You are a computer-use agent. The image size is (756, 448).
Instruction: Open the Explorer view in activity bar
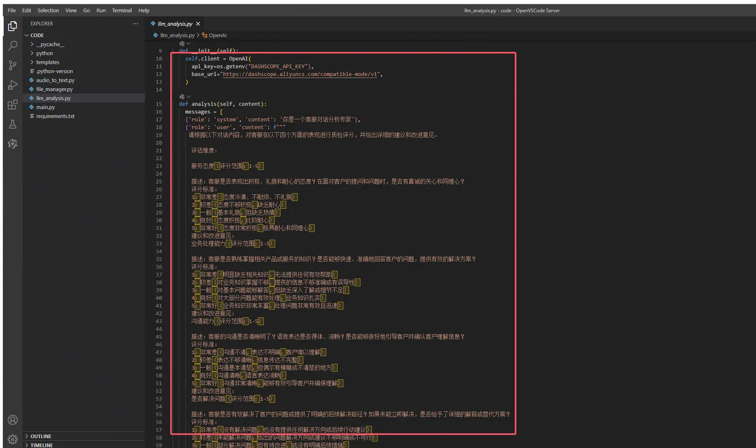click(12, 26)
